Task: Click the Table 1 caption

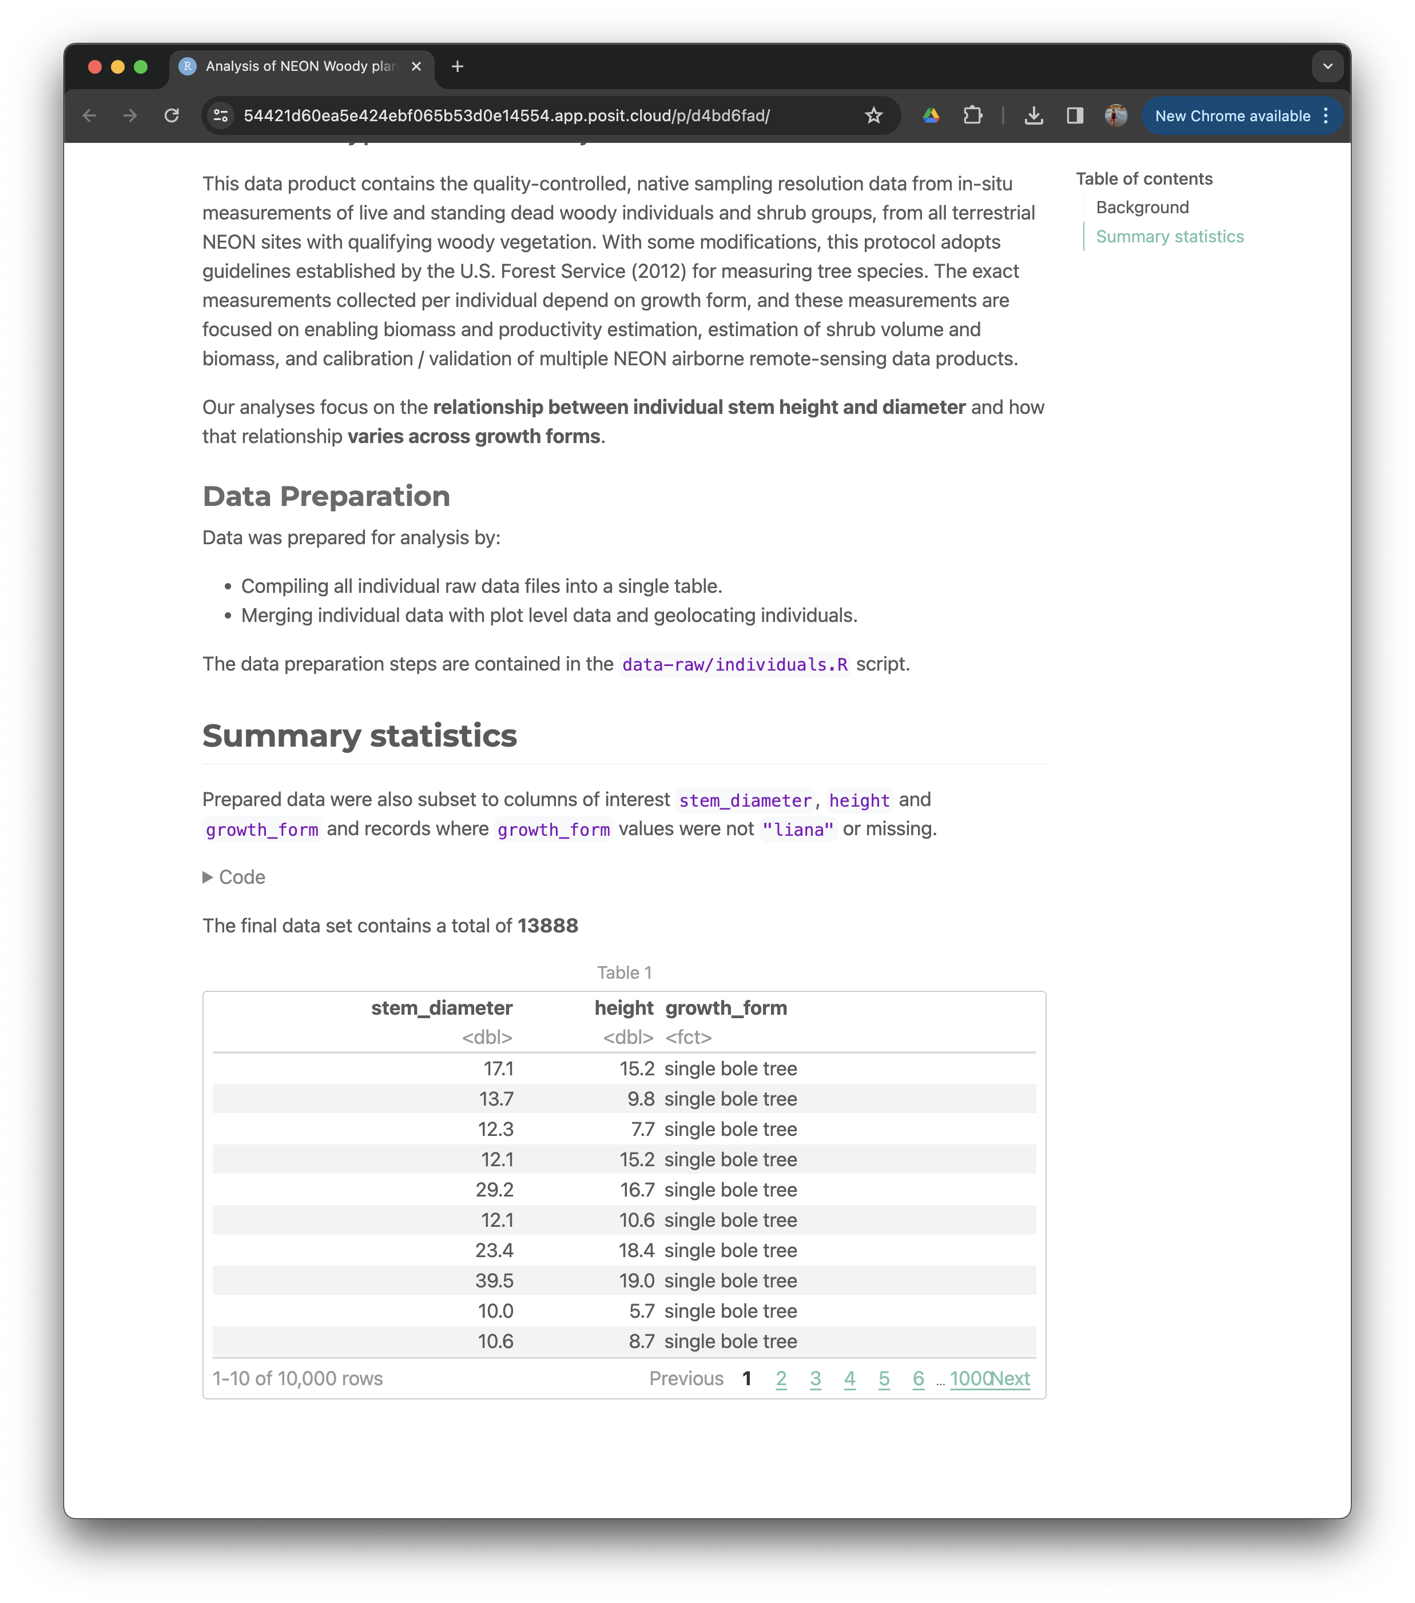Action: coord(624,972)
